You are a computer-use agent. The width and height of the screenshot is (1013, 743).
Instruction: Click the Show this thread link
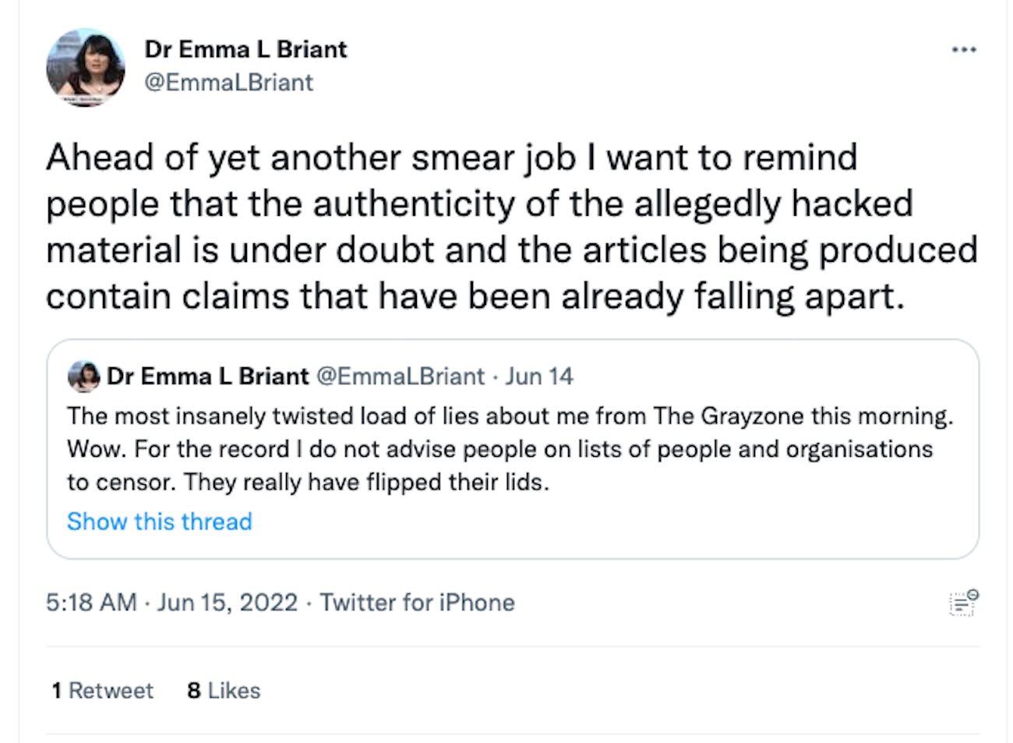(160, 521)
